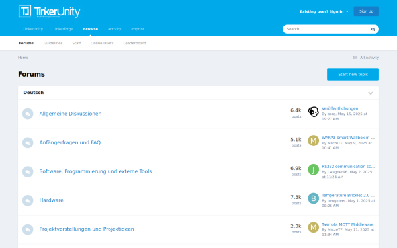Image resolution: width=397 pixels, height=248 pixels.
Task: Switch to the Leaderboard sub-tab
Action: tap(135, 43)
